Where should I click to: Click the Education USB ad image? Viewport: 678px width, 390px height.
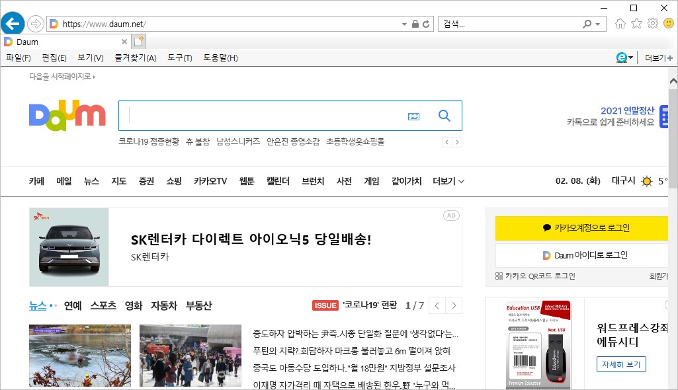pyautogui.click(x=538, y=344)
